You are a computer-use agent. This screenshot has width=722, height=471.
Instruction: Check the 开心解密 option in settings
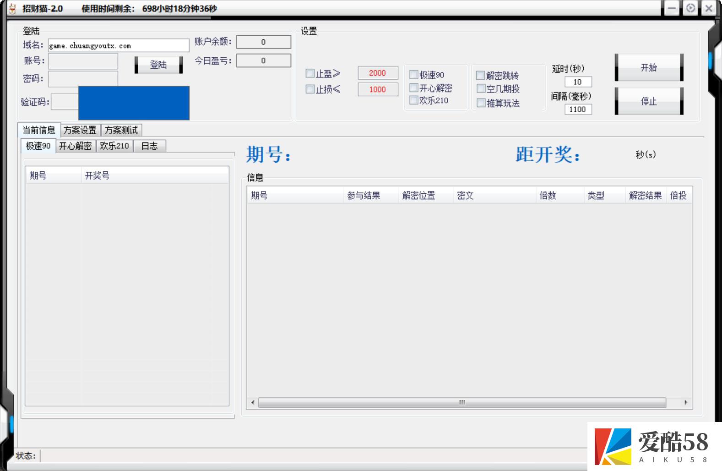point(414,88)
